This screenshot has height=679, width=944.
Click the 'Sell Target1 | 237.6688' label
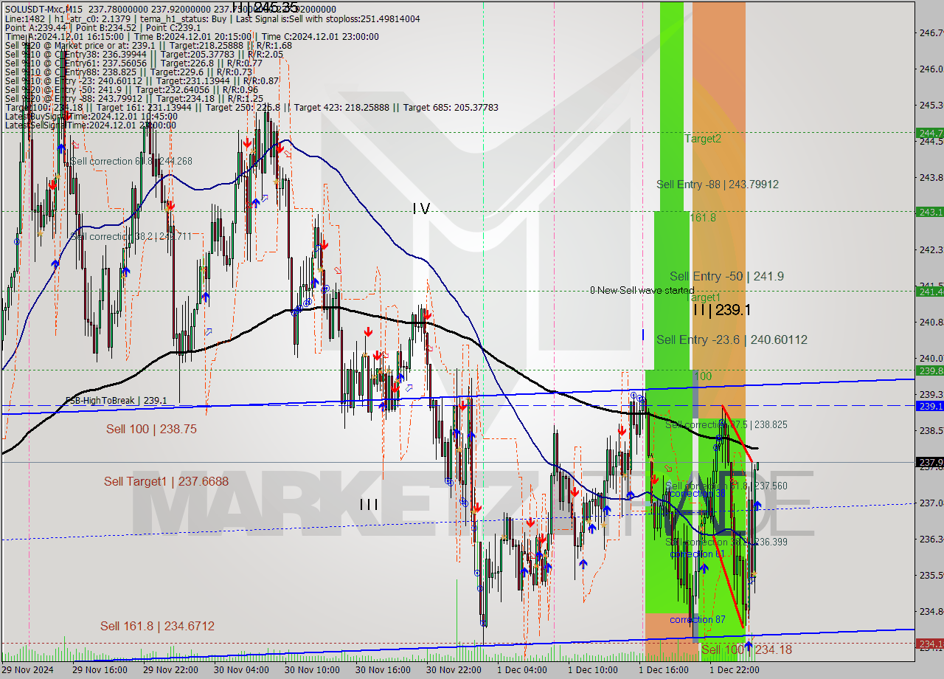(166, 481)
